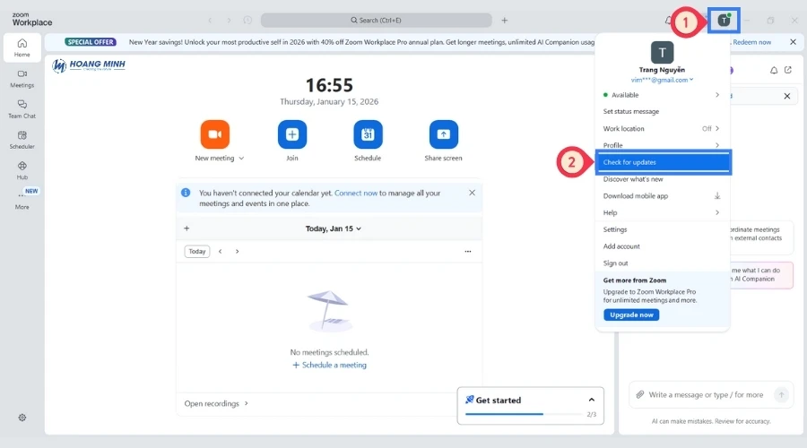Click the Hoang Minh logo
Image resolution: width=807 pixels, height=448 pixels.
click(89, 65)
